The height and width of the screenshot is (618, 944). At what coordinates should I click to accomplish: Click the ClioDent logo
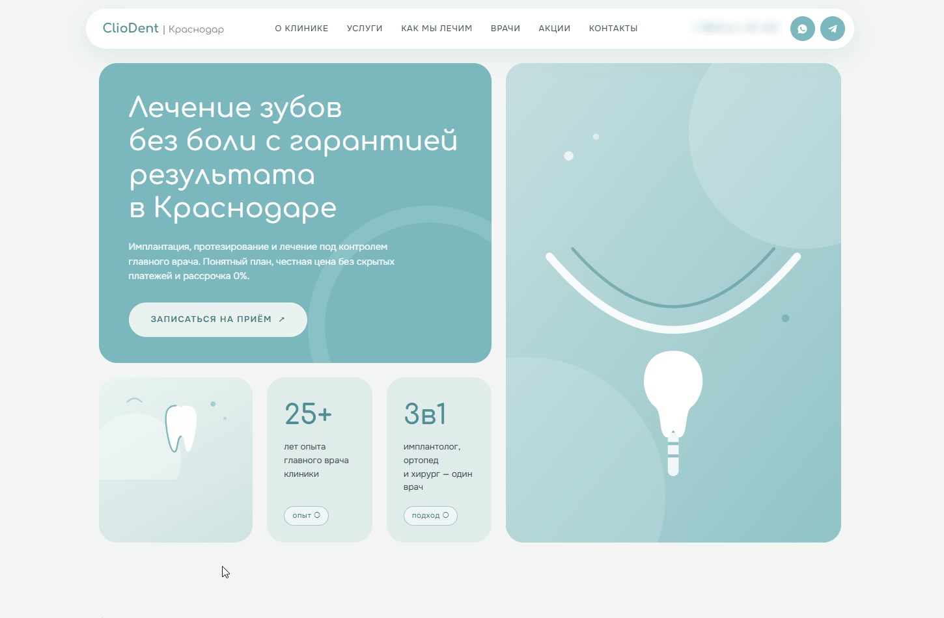(131, 28)
